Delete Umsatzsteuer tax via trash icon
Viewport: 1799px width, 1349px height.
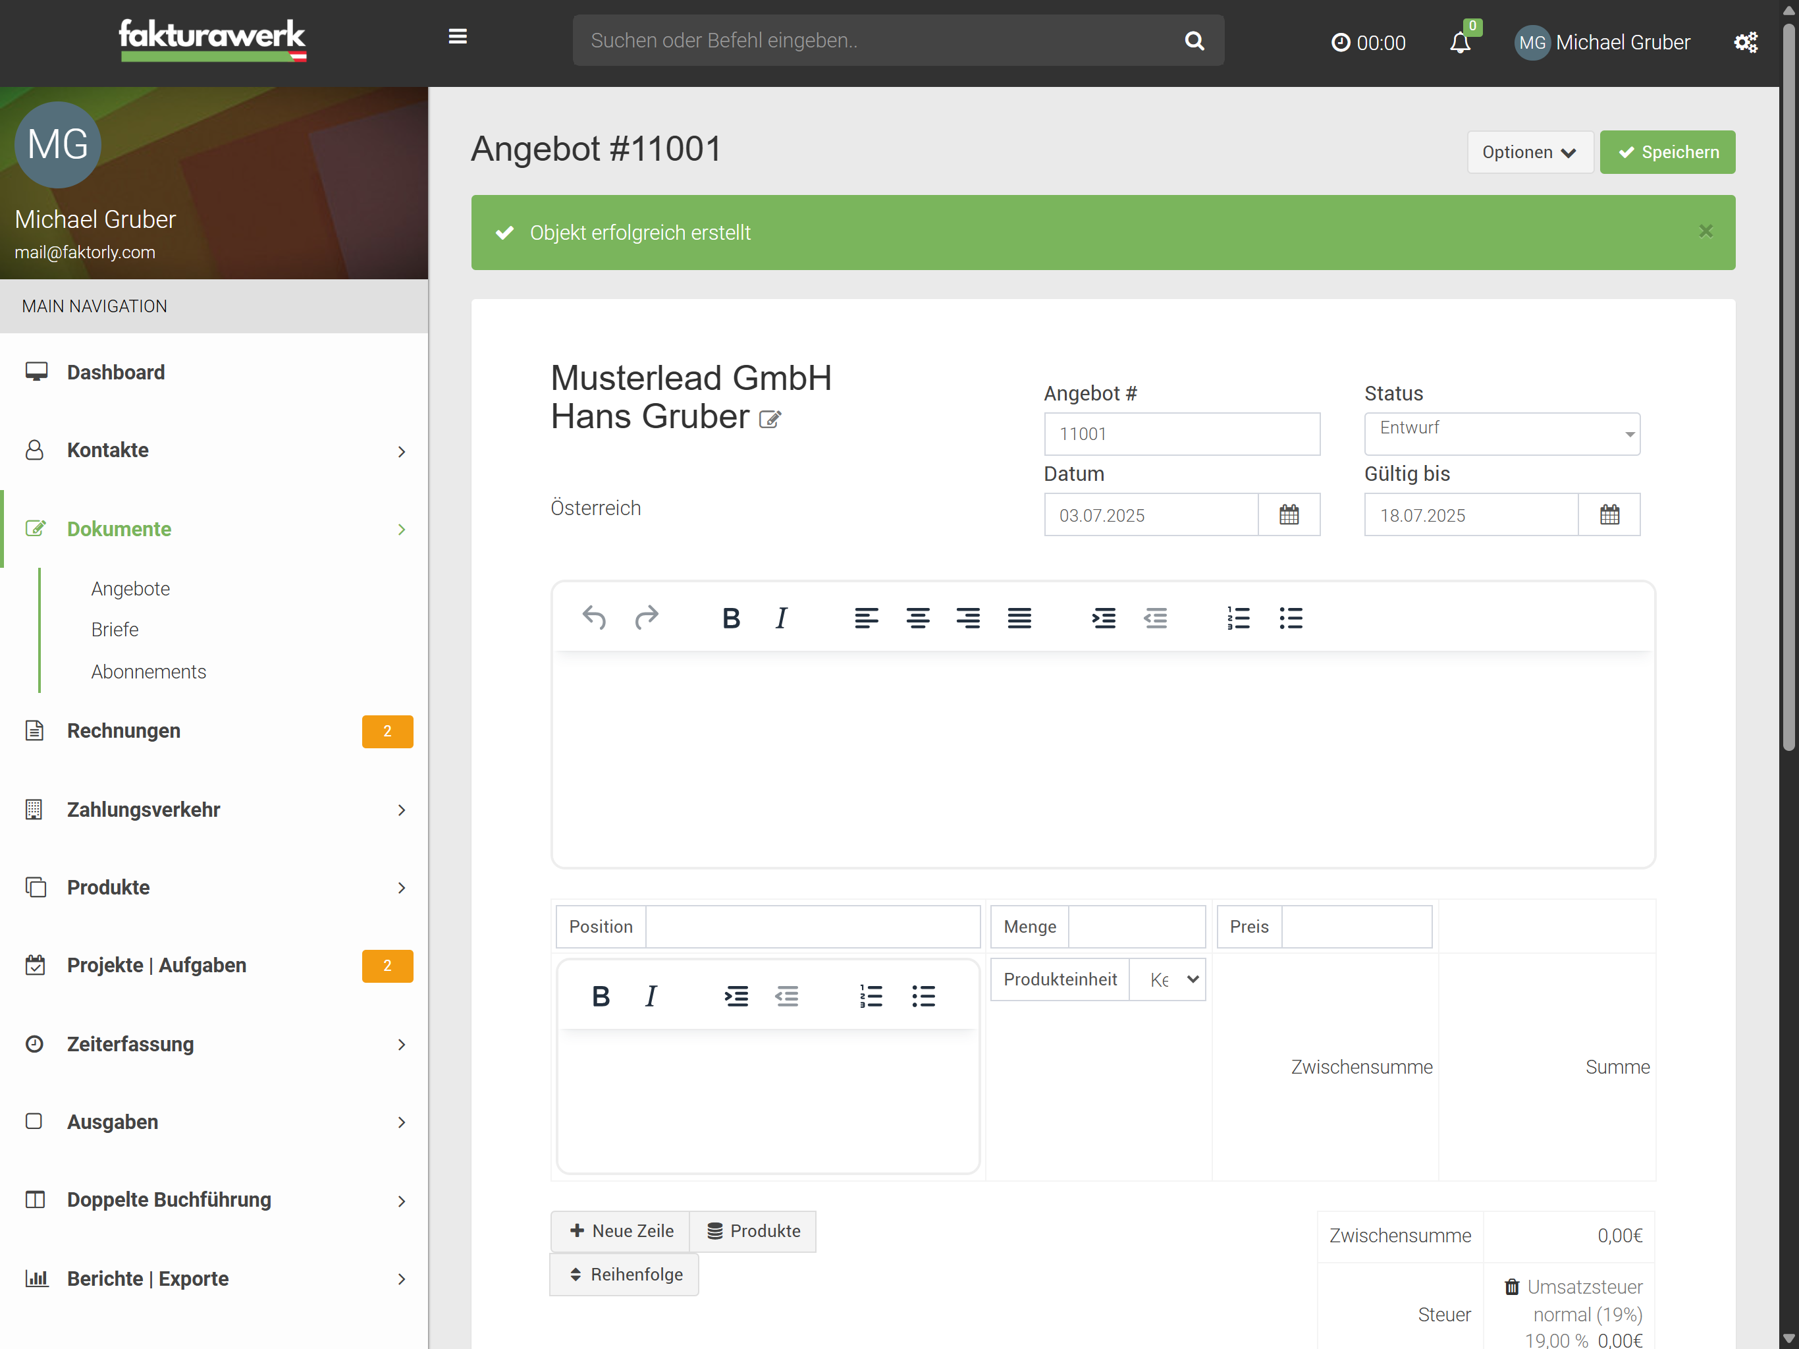pyautogui.click(x=1512, y=1287)
